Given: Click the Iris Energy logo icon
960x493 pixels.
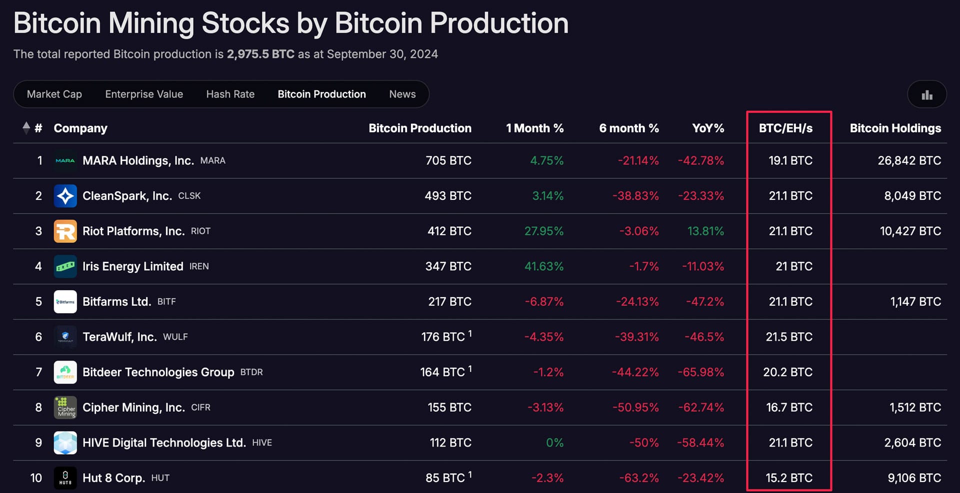Looking at the screenshot, I should (65, 267).
